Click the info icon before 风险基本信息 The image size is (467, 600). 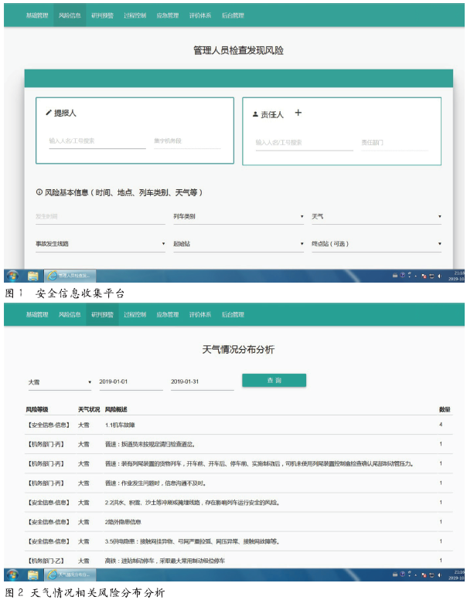39,192
